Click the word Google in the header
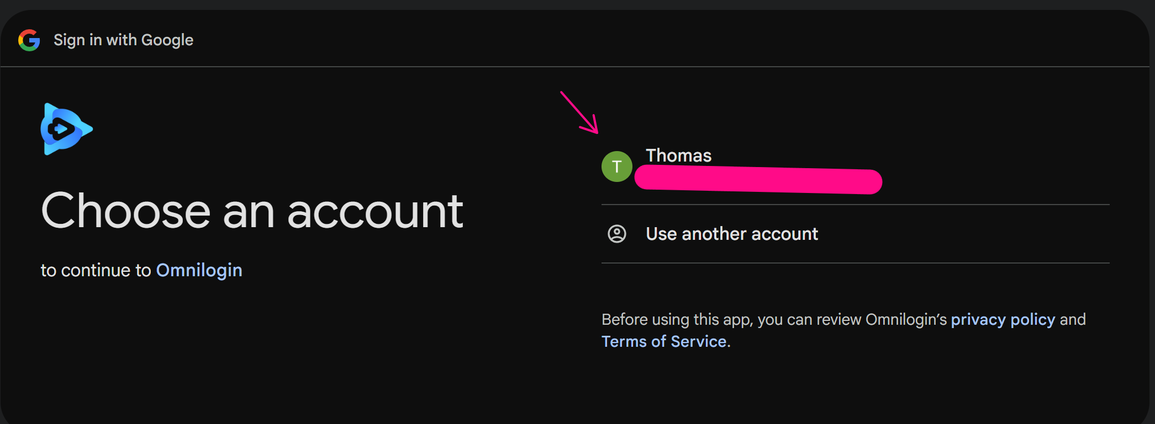 tap(167, 40)
